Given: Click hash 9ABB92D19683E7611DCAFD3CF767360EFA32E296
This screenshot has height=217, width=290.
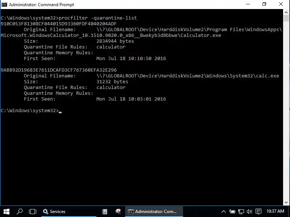Looking at the screenshot, I should tap(59, 70).
